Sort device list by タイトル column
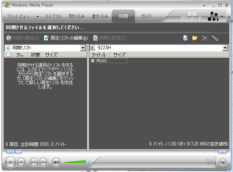 (99, 55)
